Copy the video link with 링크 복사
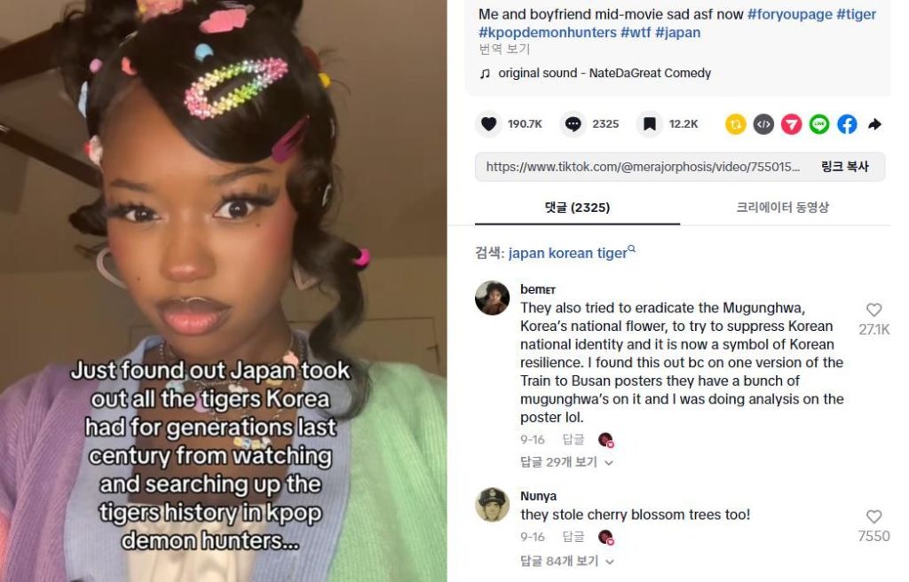The image size is (909, 582). coord(844,167)
